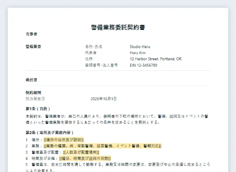Click the 代表者 field label
Screen dimensions: 236x172
point(91,53)
